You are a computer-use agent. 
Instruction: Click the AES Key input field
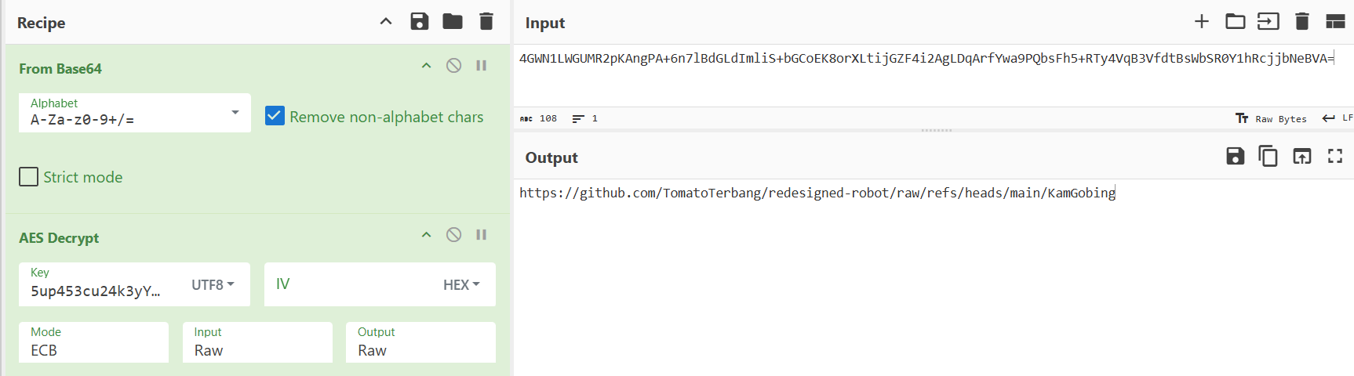click(98, 291)
